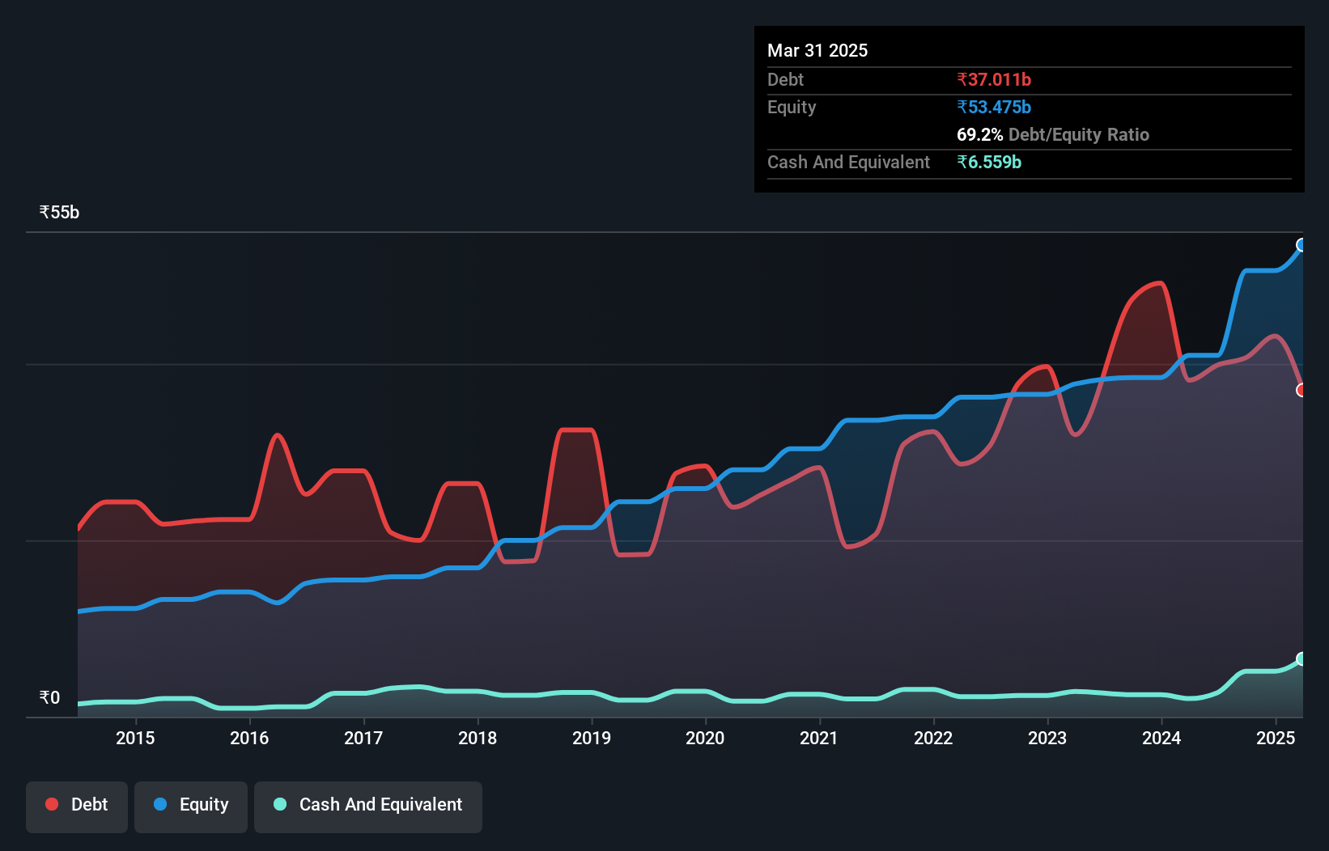
Task: Click the rupee symbol before 37.011b
Action: pyautogui.click(x=963, y=79)
